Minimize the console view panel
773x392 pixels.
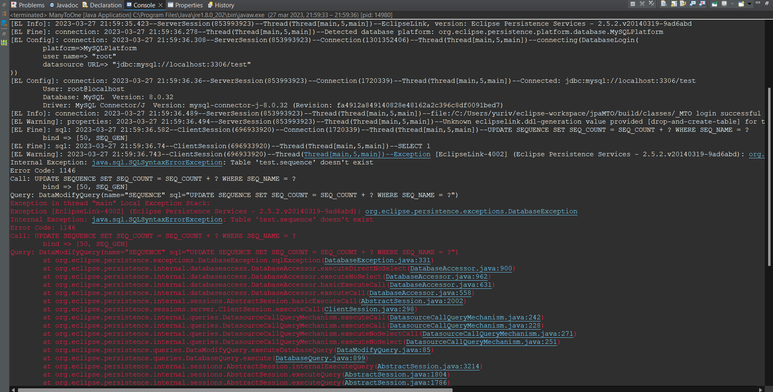(758, 3)
